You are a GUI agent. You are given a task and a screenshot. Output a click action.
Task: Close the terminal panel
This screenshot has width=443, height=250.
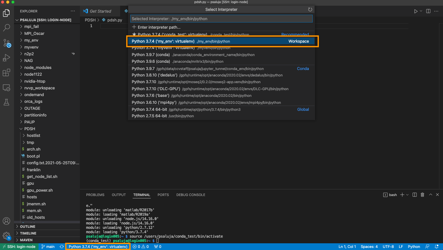point(438,195)
